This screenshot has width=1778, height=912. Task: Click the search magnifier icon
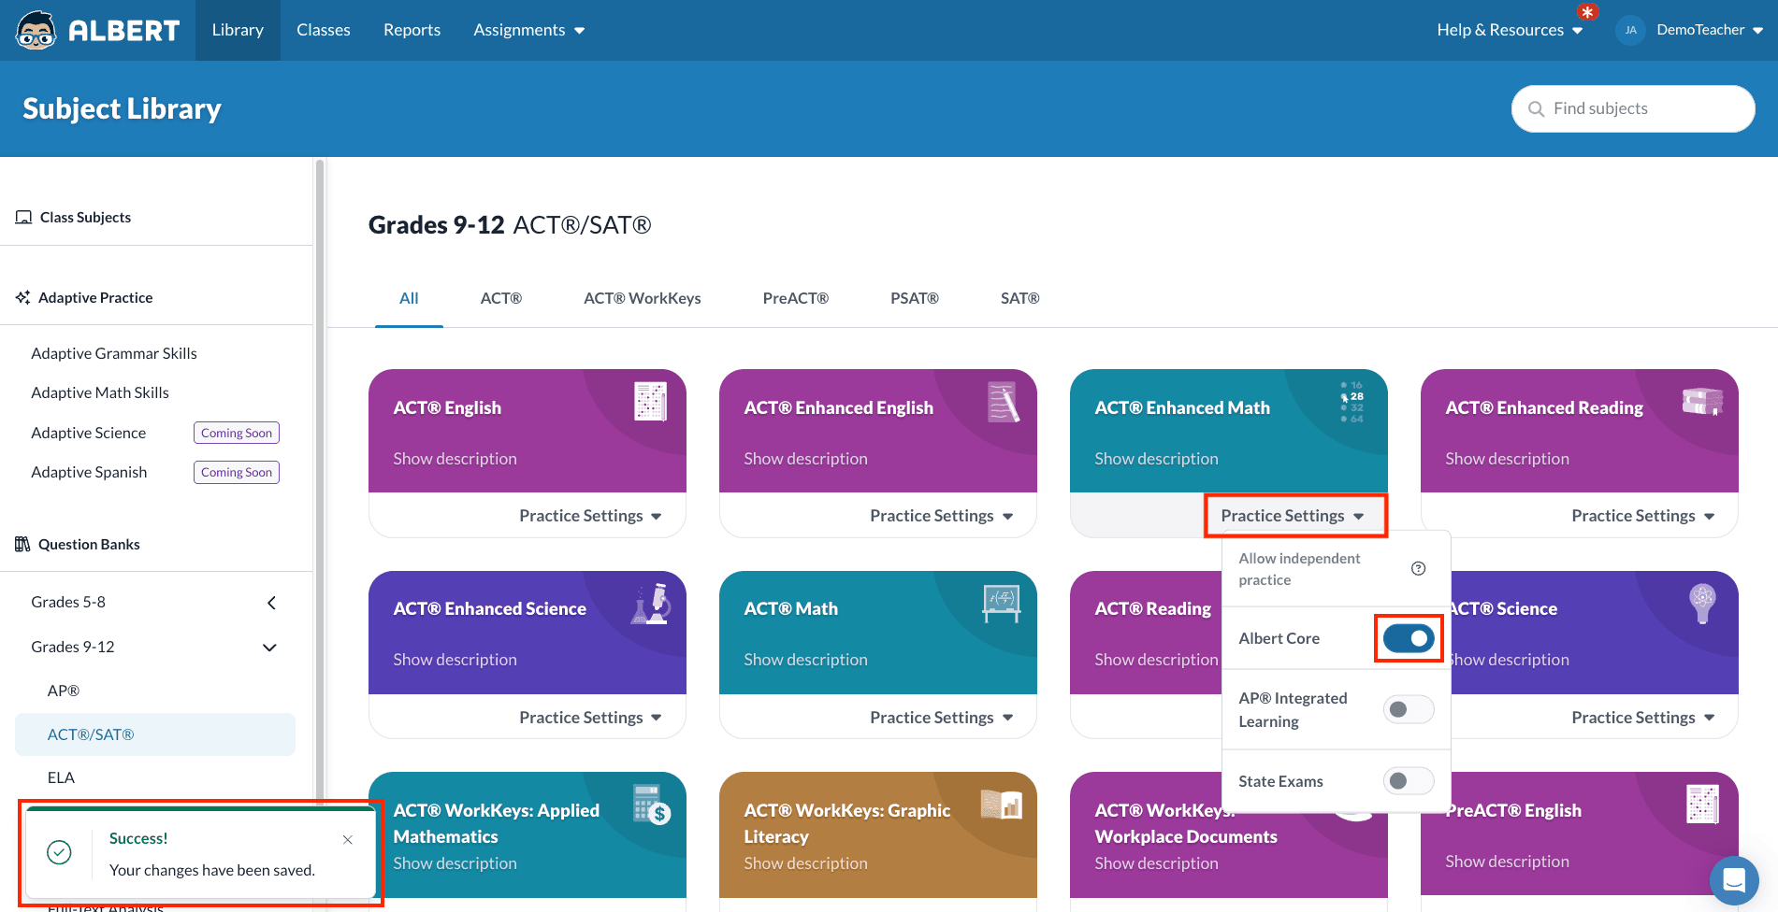point(1536,109)
